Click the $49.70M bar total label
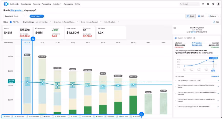Viewport: 223px width, 119px height. click(x=133, y=77)
